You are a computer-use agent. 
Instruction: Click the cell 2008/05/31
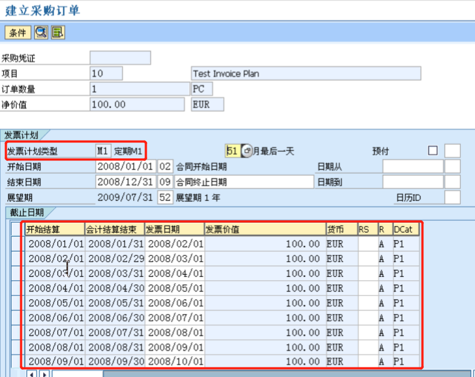point(115,303)
